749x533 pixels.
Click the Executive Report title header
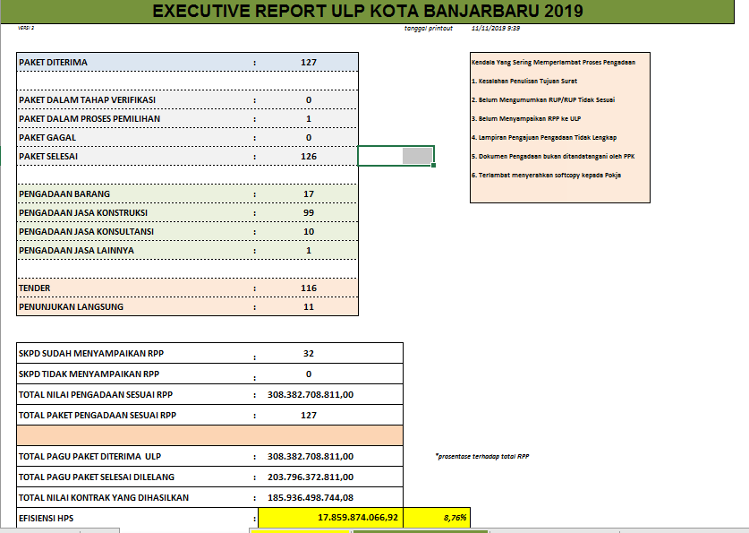pos(367,11)
